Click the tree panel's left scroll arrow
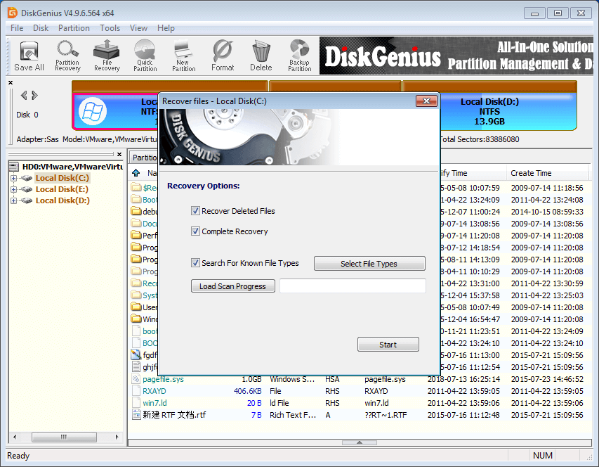The height and width of the screenshot is (467, 599). coord(15,437)
